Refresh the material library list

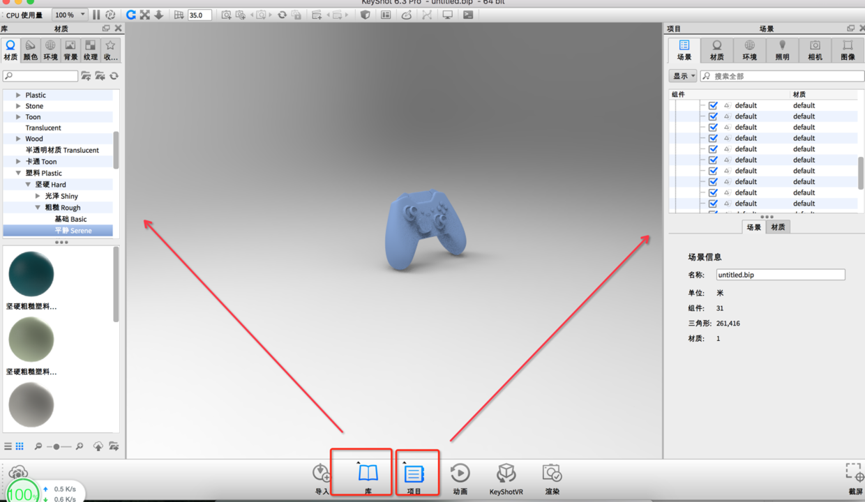tap(114, 76)
